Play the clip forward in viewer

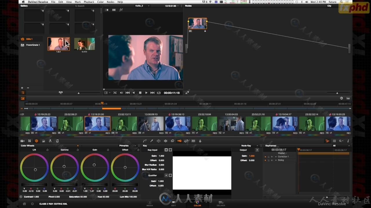[x=146, y=93]
